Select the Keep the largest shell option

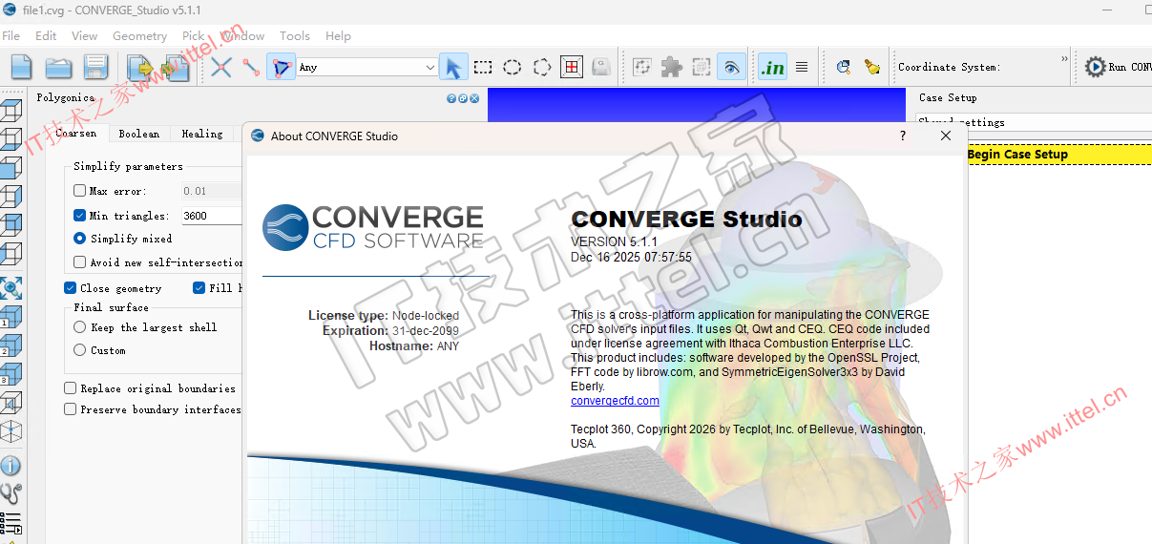80,327
